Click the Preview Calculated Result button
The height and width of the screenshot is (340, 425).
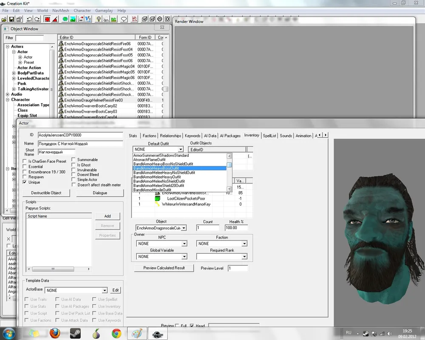point(164,268)
